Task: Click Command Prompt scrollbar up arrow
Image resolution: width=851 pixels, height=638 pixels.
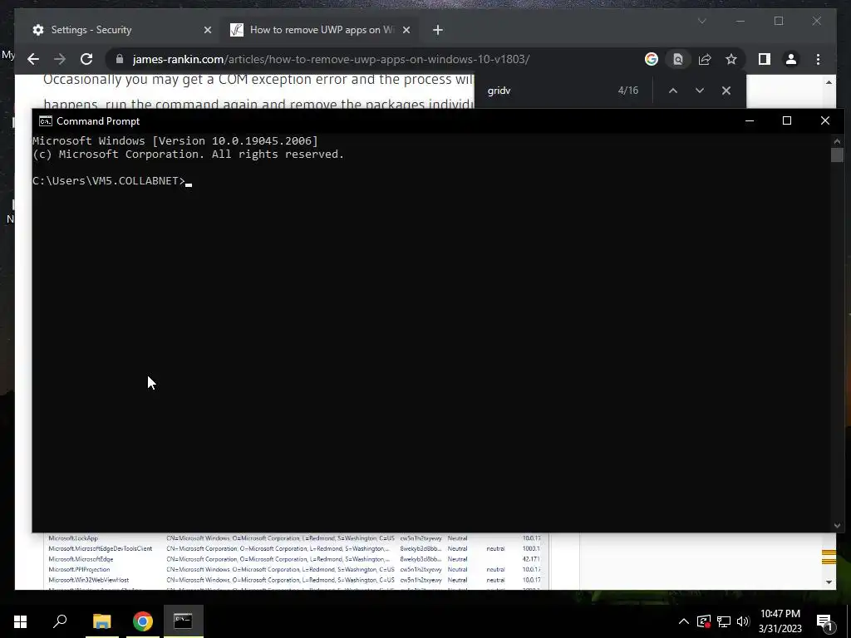Action: (x=837, y=140)
